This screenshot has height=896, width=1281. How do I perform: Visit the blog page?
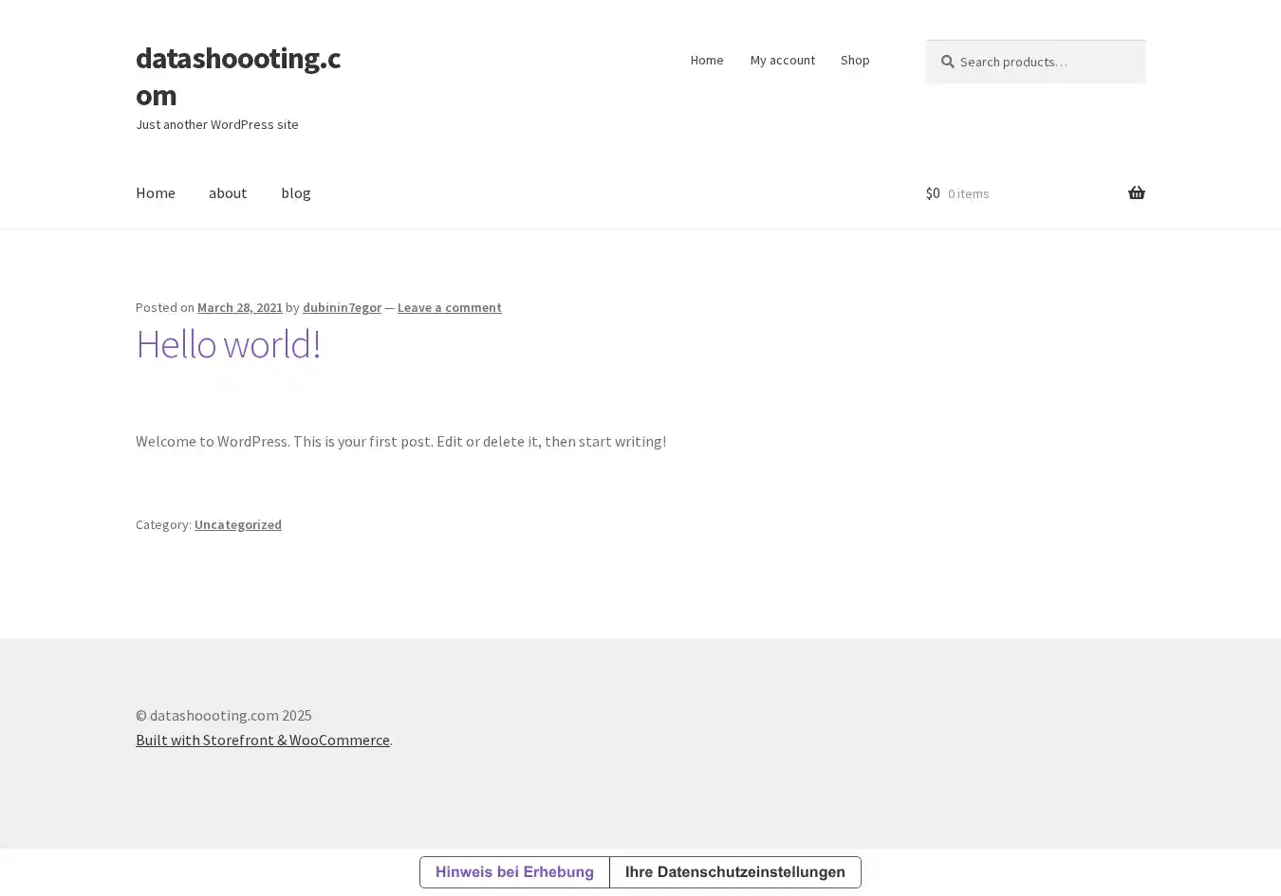(295, 192)
